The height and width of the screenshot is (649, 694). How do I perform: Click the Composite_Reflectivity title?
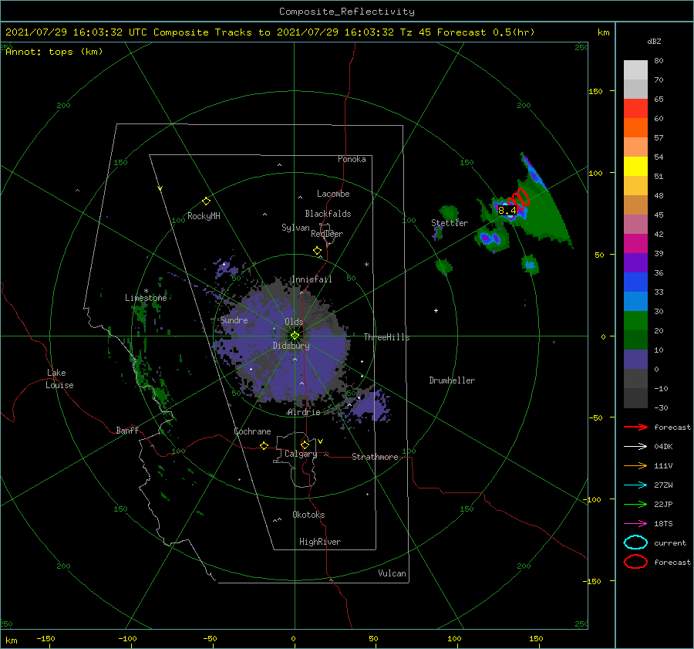click(x=347, y=12)
